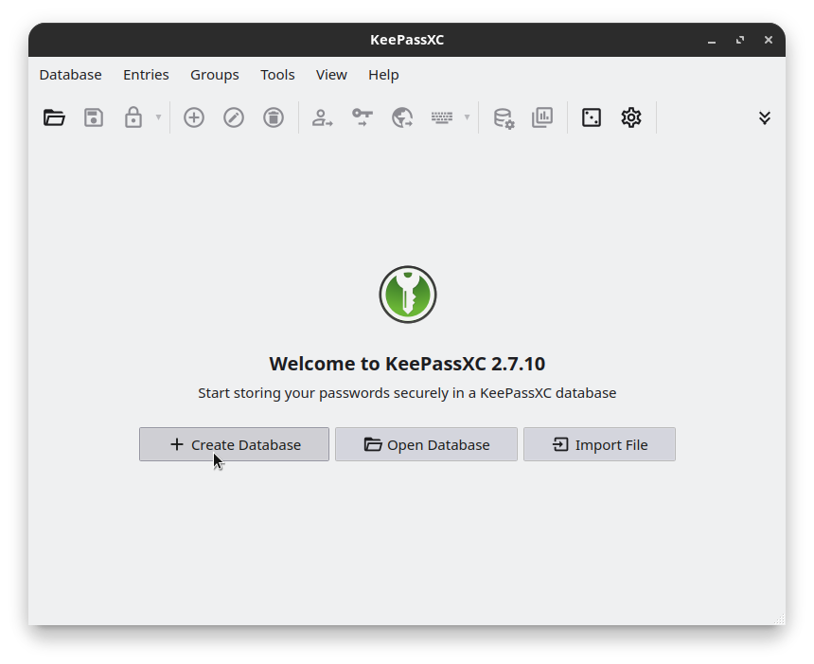Click the Copy Username icon
Image resolution: width=814 pixels, height=664 pixels.
[323, 117]
